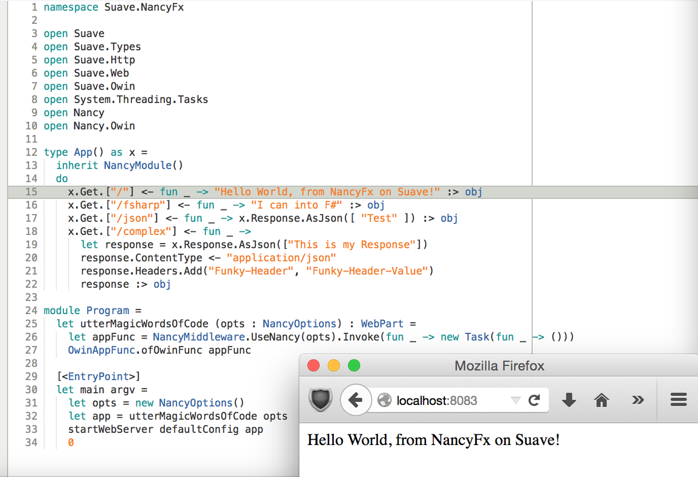This screenshot has height=477, width=698.
Task: Click open System.Threading.Tasks line
Action: [x=126, y=99]
